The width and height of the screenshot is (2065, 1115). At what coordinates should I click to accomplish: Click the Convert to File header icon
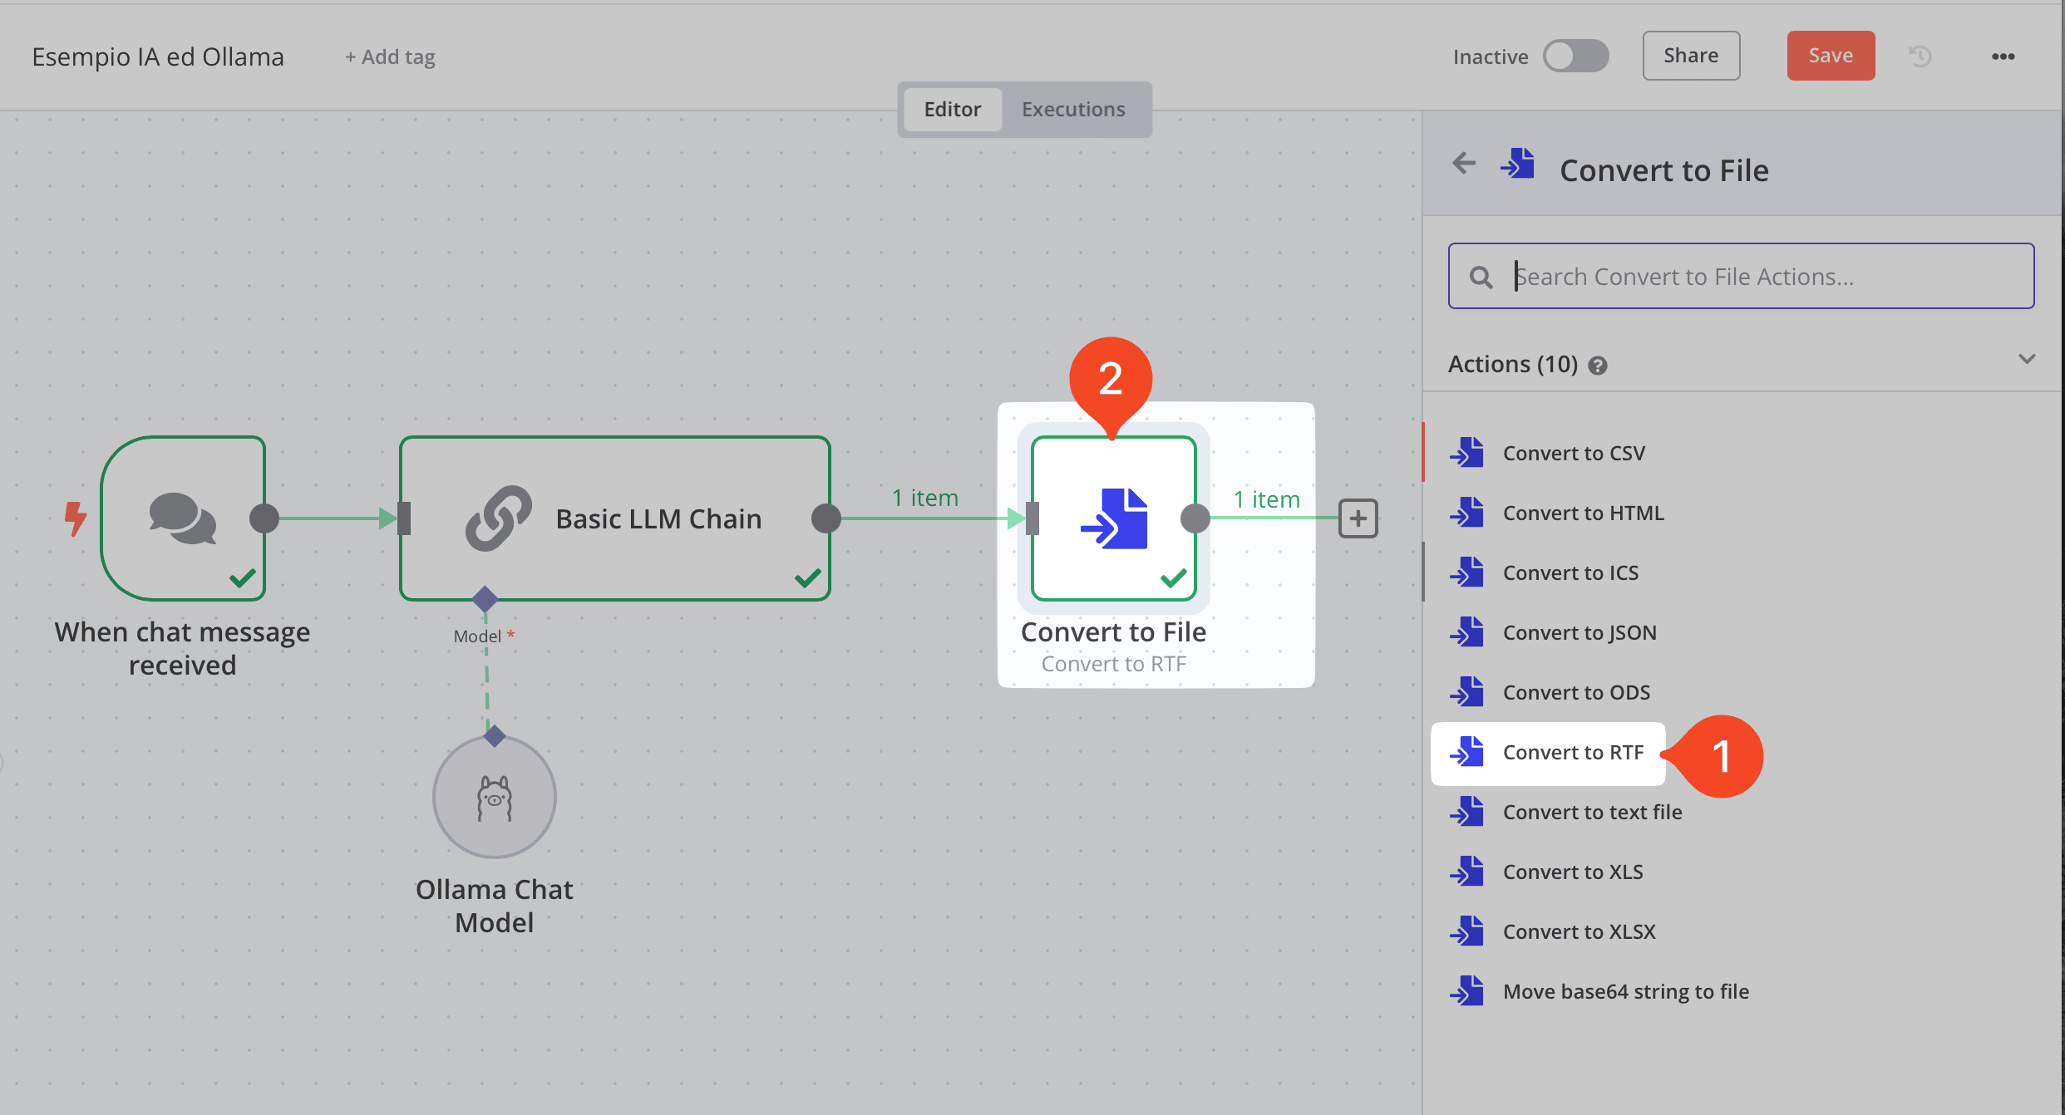pyautogui.click(x=1518, y=164)
